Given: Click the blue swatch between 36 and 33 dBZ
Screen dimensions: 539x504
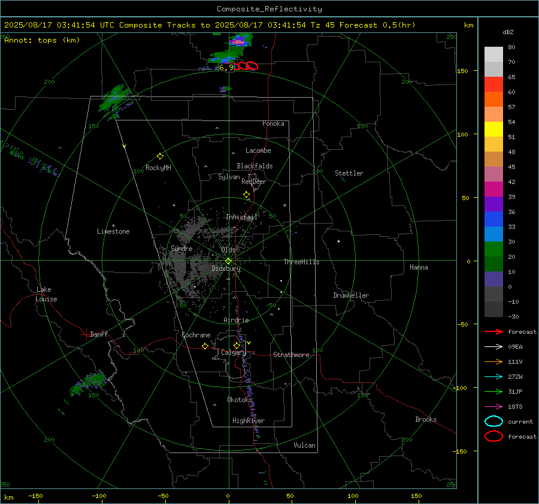Looking at the screenshot, I should 493,219.
